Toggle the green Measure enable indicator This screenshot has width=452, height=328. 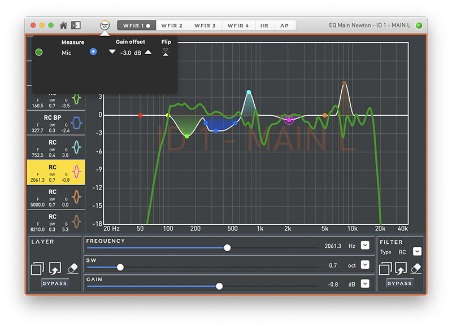click(x=39, y=52)
